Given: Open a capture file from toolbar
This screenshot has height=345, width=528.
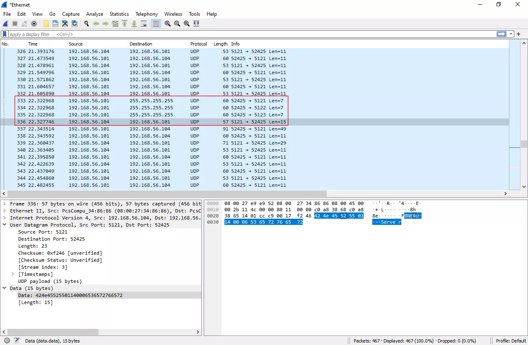Looking at the screenshot, I should [x=46, y=24].
